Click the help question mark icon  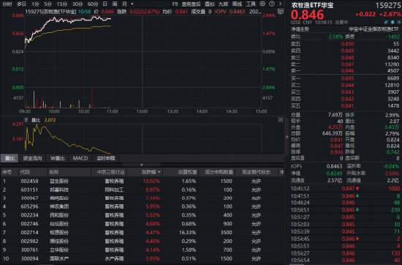coord(272,4)
